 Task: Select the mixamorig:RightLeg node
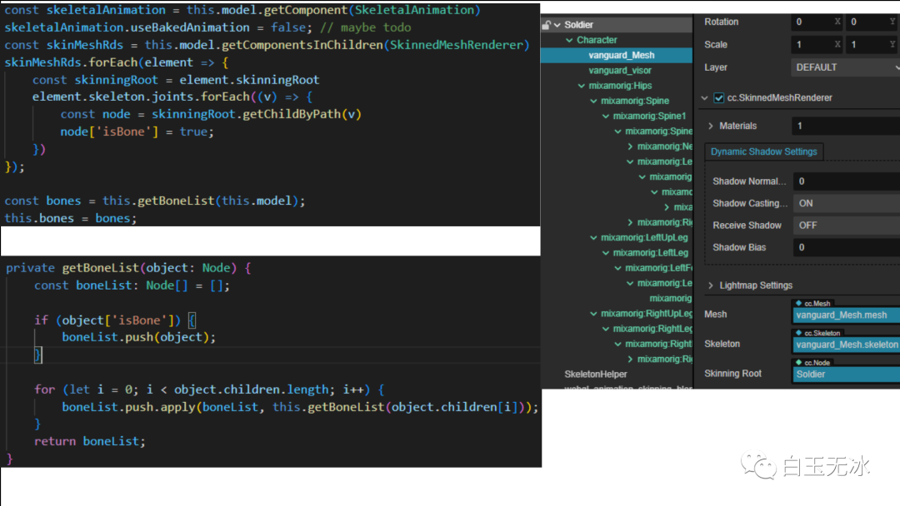(x=652, y=329)
